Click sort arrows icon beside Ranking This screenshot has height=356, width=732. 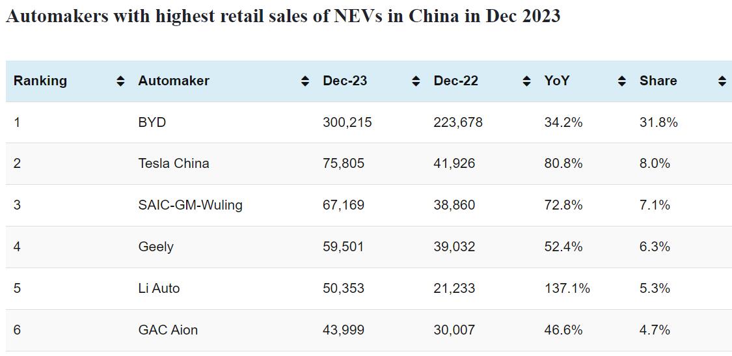pyautogui.click(x=120, y=81)
